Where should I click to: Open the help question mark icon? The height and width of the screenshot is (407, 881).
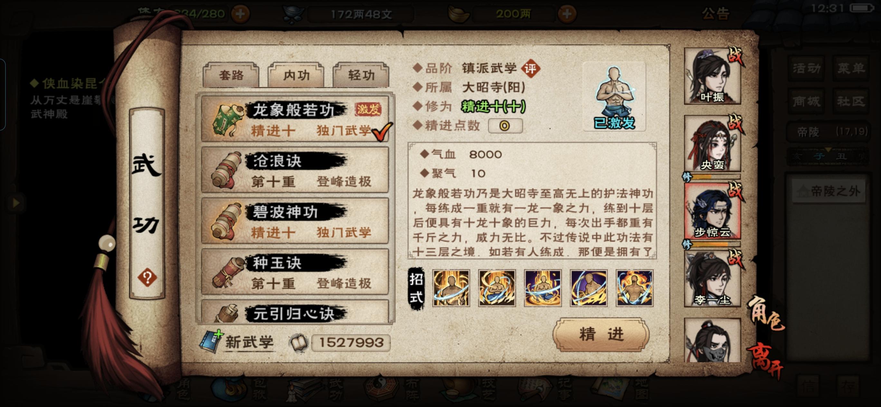(x=147, y=277)
